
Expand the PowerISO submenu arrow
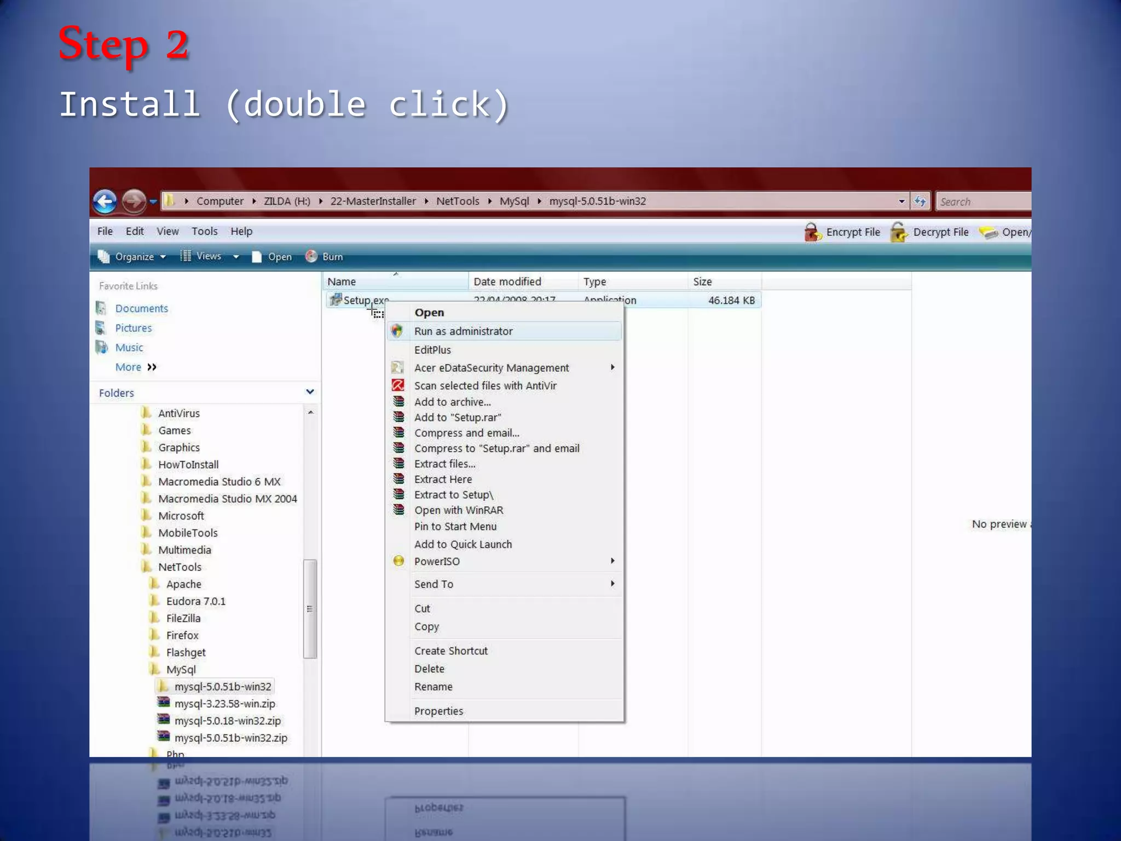(x=612, y=561)
